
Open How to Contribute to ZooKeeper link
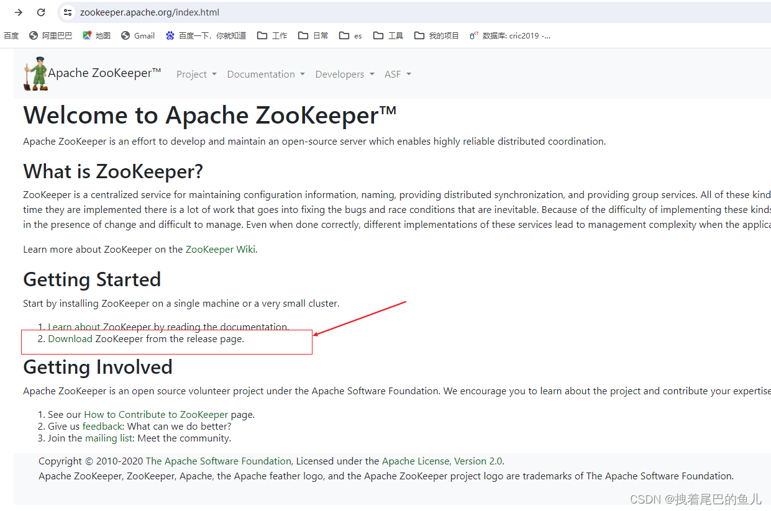(x=156, y=415)
